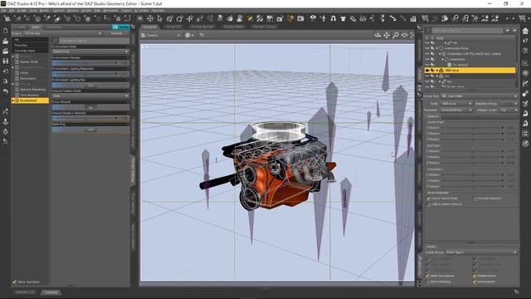Click the magnet icon in top toolbar

pos(334,18)
